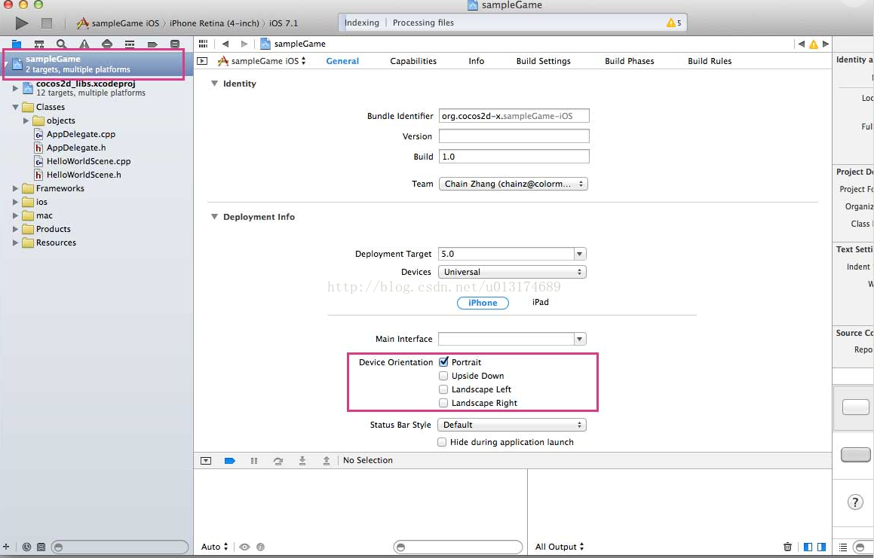Select the iPhone segment
The image size is (874, 558).
[x=483, y=303]
